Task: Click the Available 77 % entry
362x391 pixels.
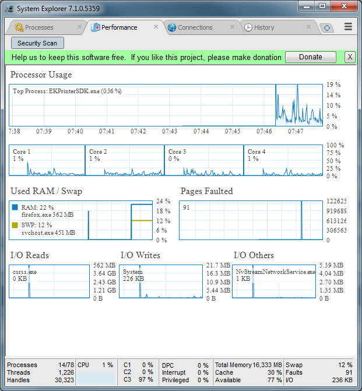Action: point(248,380)
